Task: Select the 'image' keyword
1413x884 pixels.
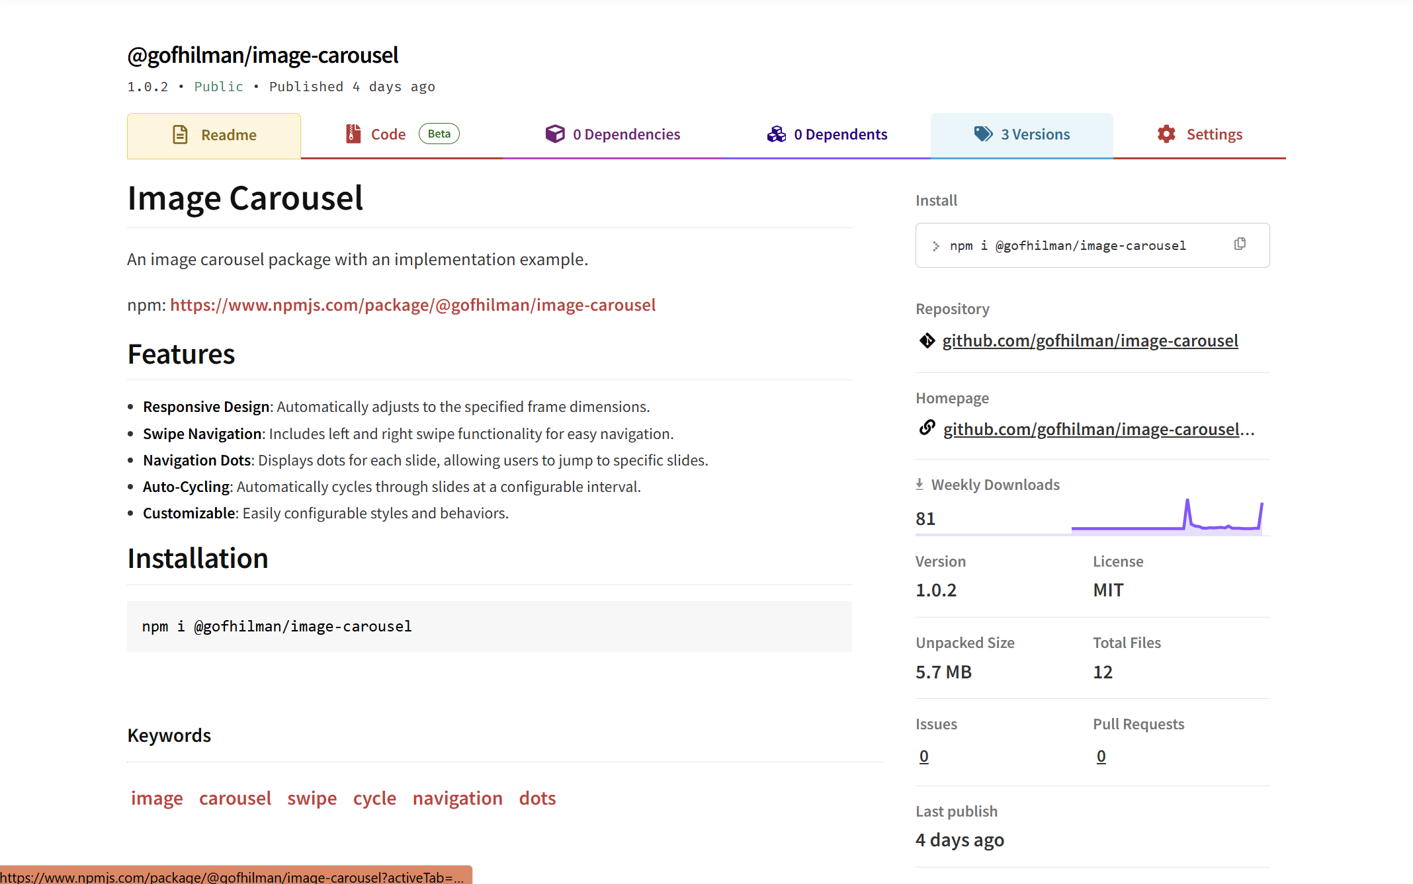Action: point(157,798)
